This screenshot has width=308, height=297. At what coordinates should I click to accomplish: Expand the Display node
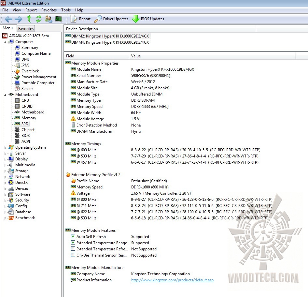coord(5,159)
